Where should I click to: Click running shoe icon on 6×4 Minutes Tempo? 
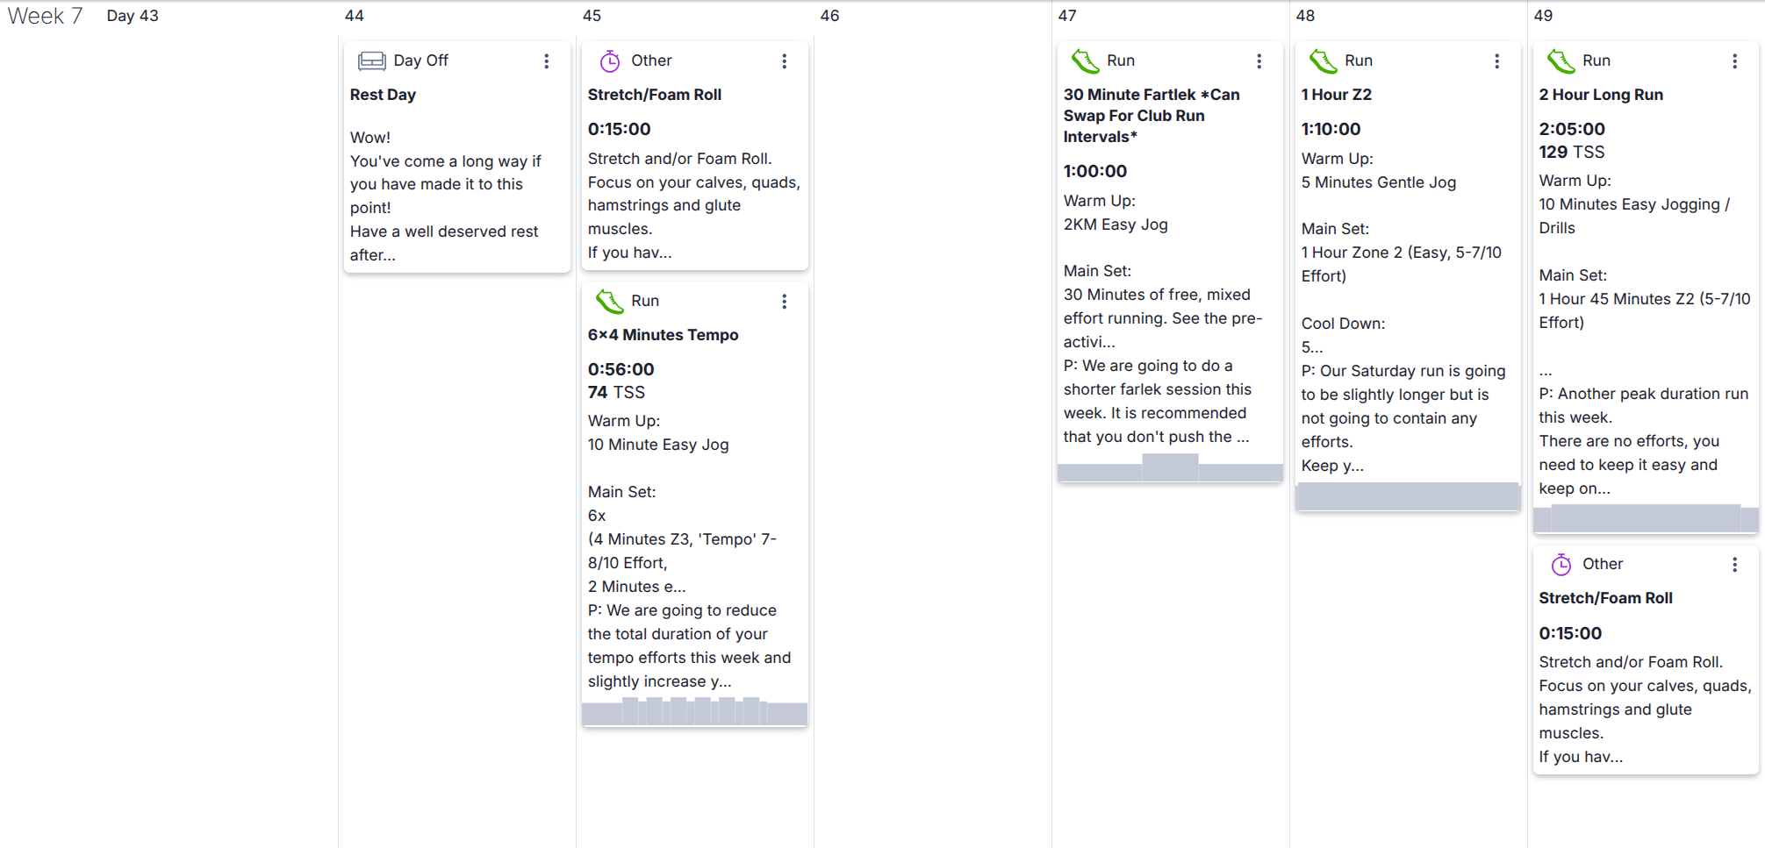(609, 301)
